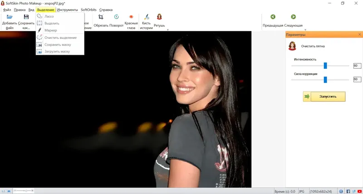Viewport: 363px width, 194px height.
Task: Click the Сохранить как floppy disk icon
Action: point(26,17)
